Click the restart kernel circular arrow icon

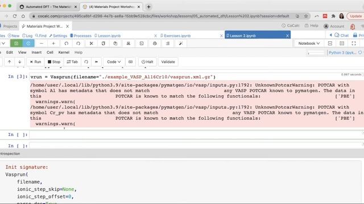(86, 62)
